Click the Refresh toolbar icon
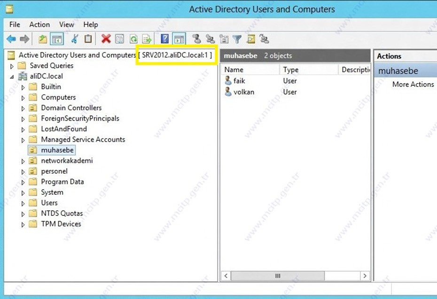This screenshot has height=299, width=437. (x=133, y=39)
